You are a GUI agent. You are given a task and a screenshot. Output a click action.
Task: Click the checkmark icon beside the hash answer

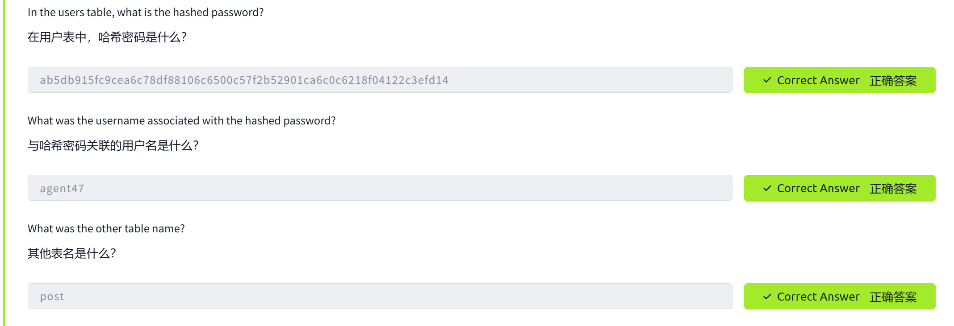coord(767,80)
